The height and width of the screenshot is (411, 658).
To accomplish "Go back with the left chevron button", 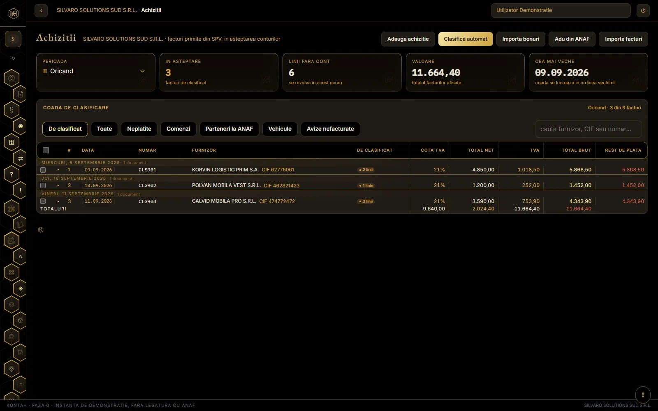I will click(x=41, y=11).
